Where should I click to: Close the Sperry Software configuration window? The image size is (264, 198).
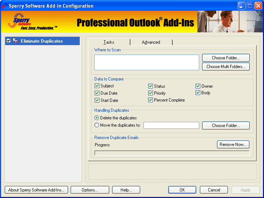(259, 6)
